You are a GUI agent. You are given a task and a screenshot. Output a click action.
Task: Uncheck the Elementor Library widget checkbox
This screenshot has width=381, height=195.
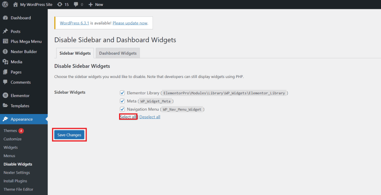point(122,93)
